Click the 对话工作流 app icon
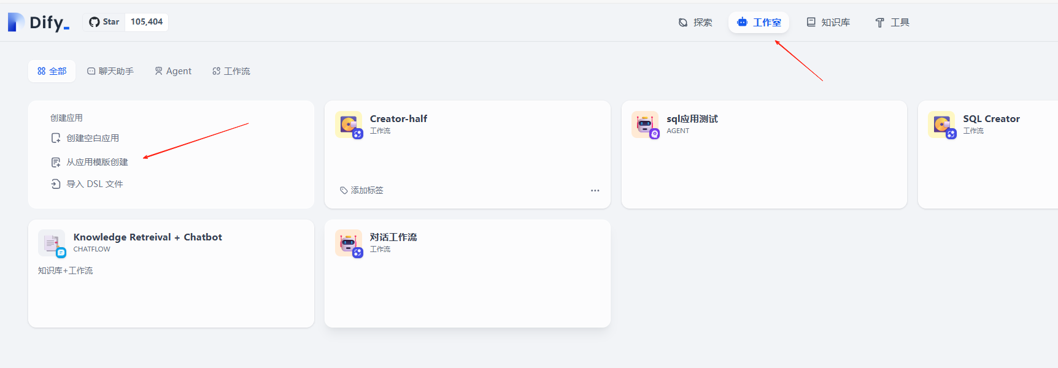The width and height of the screenshot is (1058, 368). 349,242
